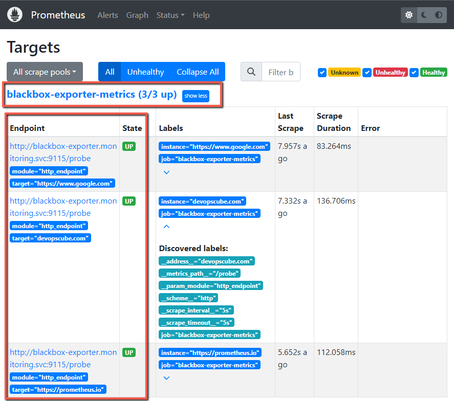Screen dimensions: 454x401
Task: Open the All scrape pools dropdown
Action: pyautogui.click(x=44, y=72)
